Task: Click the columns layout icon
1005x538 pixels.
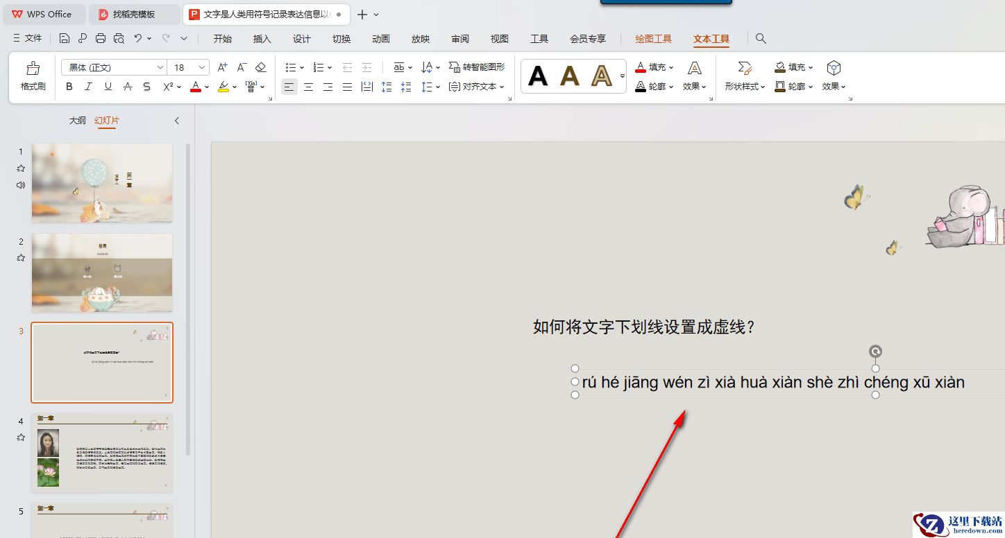Action: point(367,87)
